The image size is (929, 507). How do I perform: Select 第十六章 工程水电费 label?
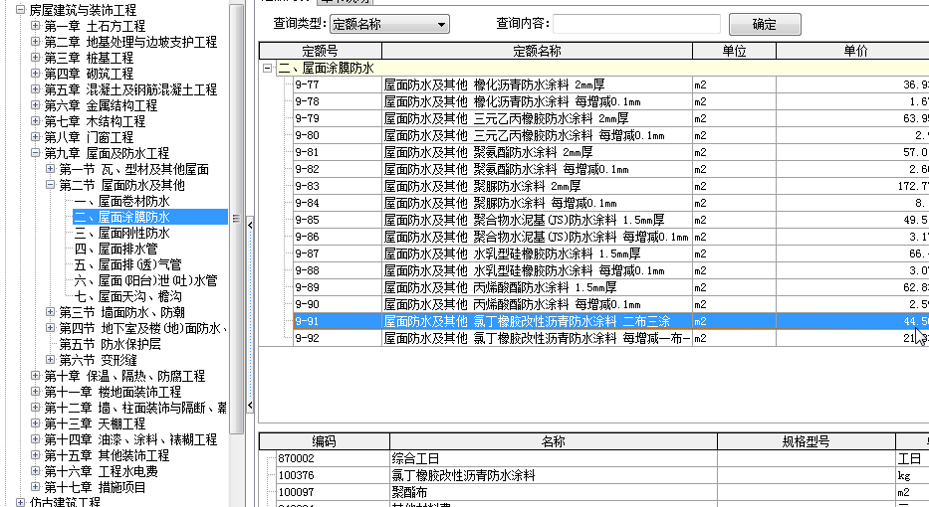(x=101, y=471)
